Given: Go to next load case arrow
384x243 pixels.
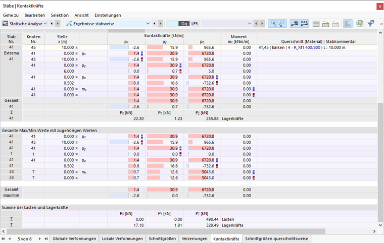Looking at the screenshot, I should [262, 24].
